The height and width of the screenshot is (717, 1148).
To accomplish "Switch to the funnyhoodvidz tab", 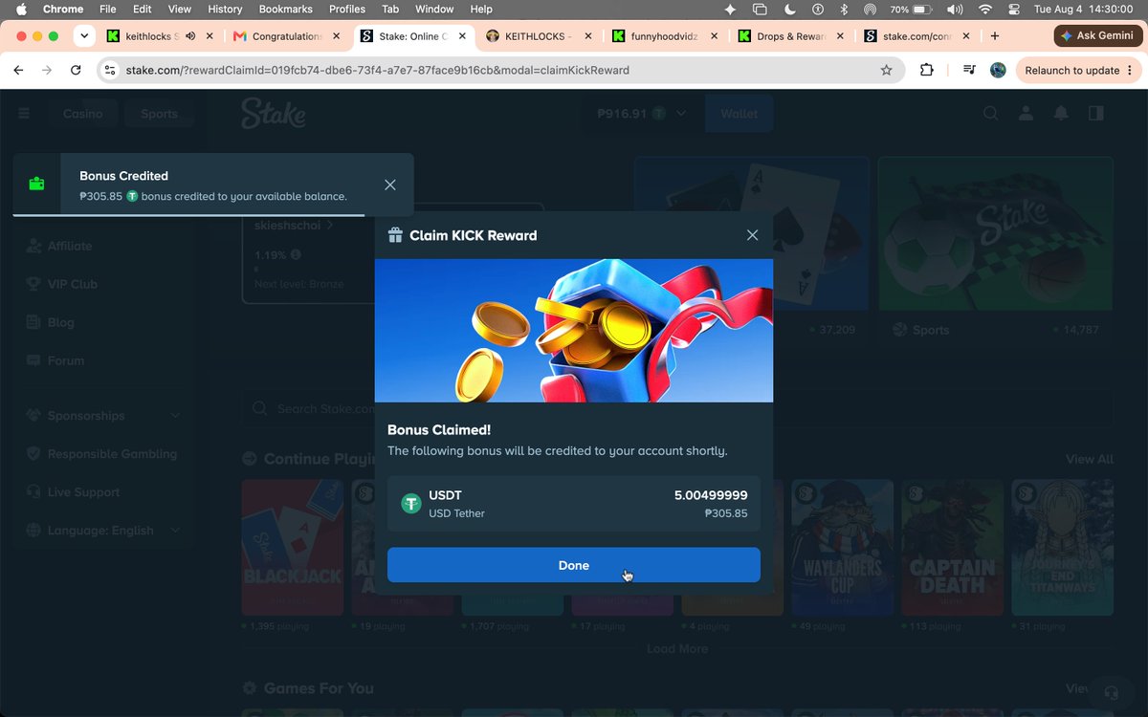I will tap(664, 36).
